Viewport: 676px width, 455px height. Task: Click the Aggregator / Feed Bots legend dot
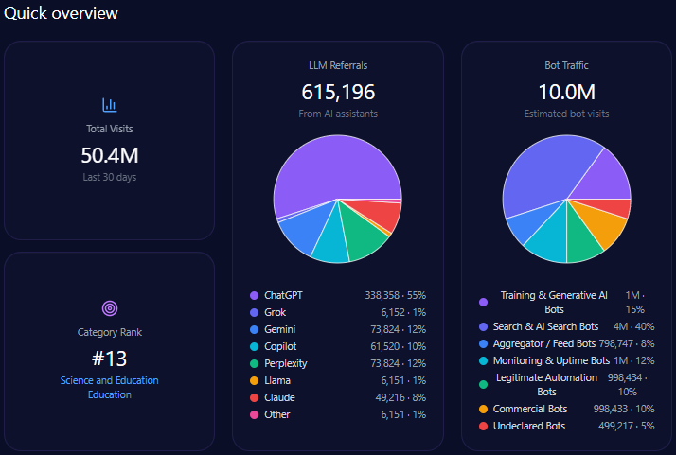484,343
